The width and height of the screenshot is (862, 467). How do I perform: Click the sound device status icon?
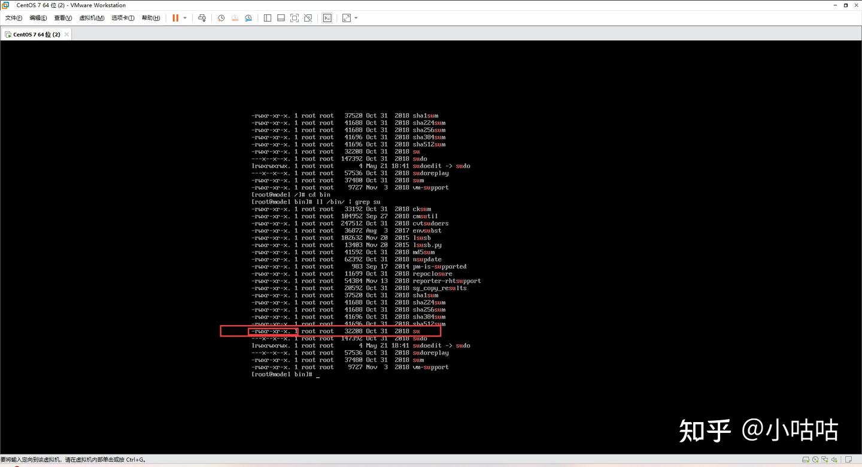click(834, 459)
